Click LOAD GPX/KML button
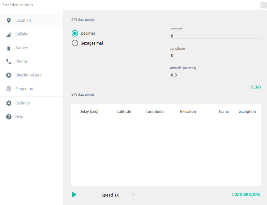267x205 pixels. pos(246,195)
